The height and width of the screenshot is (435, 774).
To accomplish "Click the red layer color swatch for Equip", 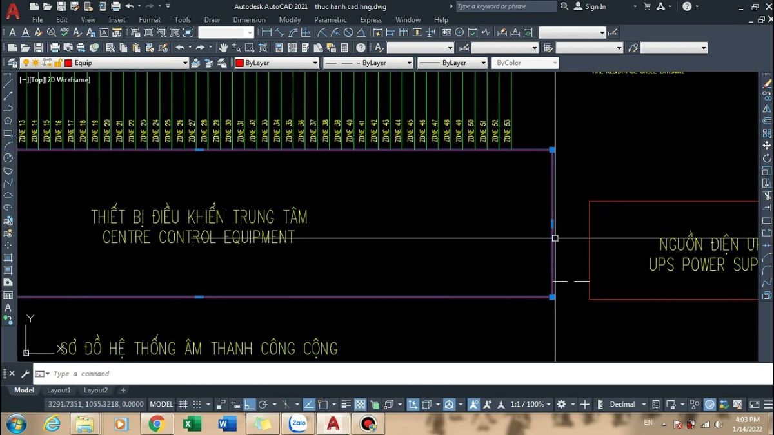I will [x=68, y=63].
